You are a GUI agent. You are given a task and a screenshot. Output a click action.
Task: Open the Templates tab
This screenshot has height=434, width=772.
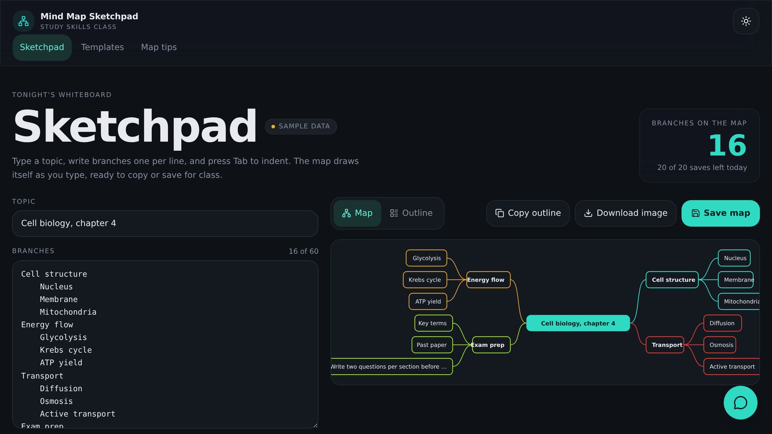[x=102, y=47]
